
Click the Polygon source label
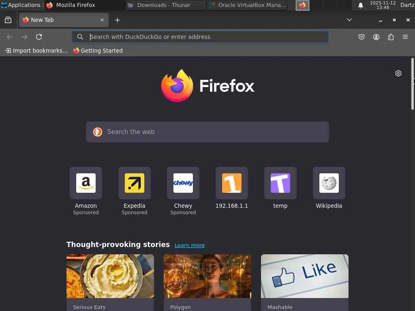[x=180, y=307]
